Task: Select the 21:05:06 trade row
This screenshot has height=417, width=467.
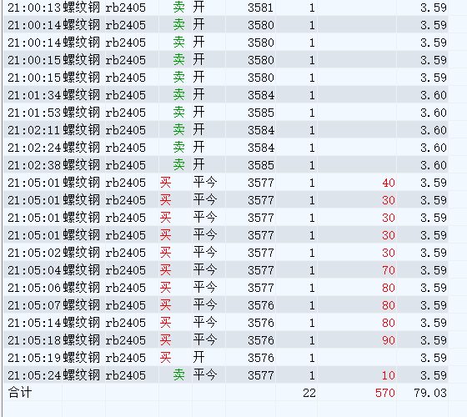Action: [225, 288]
